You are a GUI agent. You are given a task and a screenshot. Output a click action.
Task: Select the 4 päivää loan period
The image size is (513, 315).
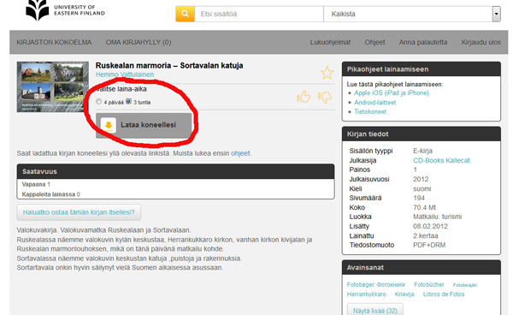pos(99,102)
